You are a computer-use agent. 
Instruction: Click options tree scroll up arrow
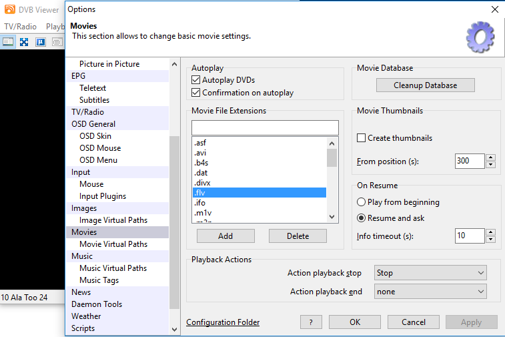coord(174,64)
